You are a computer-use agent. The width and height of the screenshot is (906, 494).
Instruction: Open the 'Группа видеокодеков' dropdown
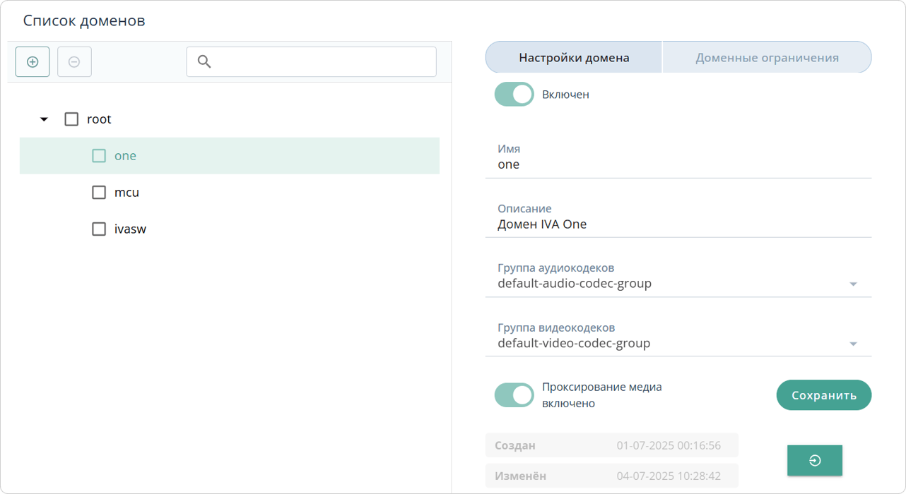pos(852,344)
